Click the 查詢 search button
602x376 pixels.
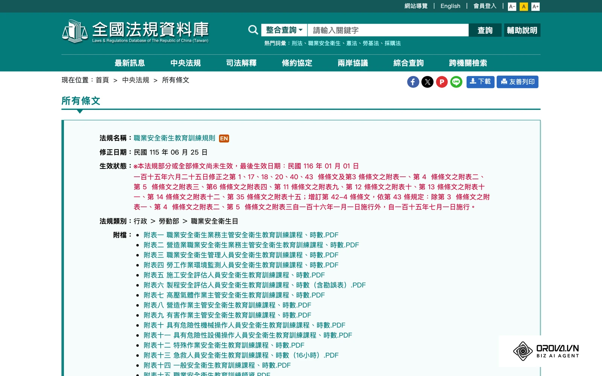coord(485,30)
